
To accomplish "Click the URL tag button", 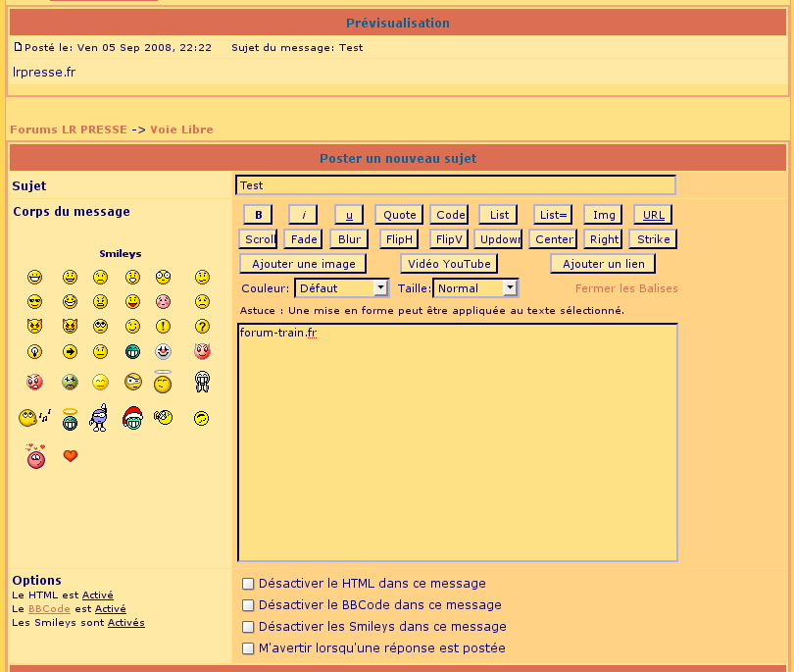I will pyautogui.click(x=653, y=215).
